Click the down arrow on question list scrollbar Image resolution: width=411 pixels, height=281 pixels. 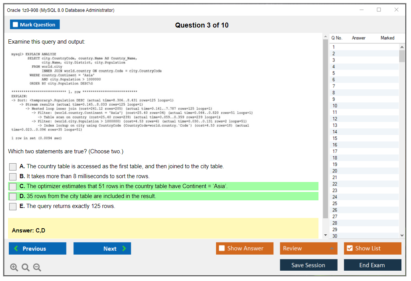(402, 235)
